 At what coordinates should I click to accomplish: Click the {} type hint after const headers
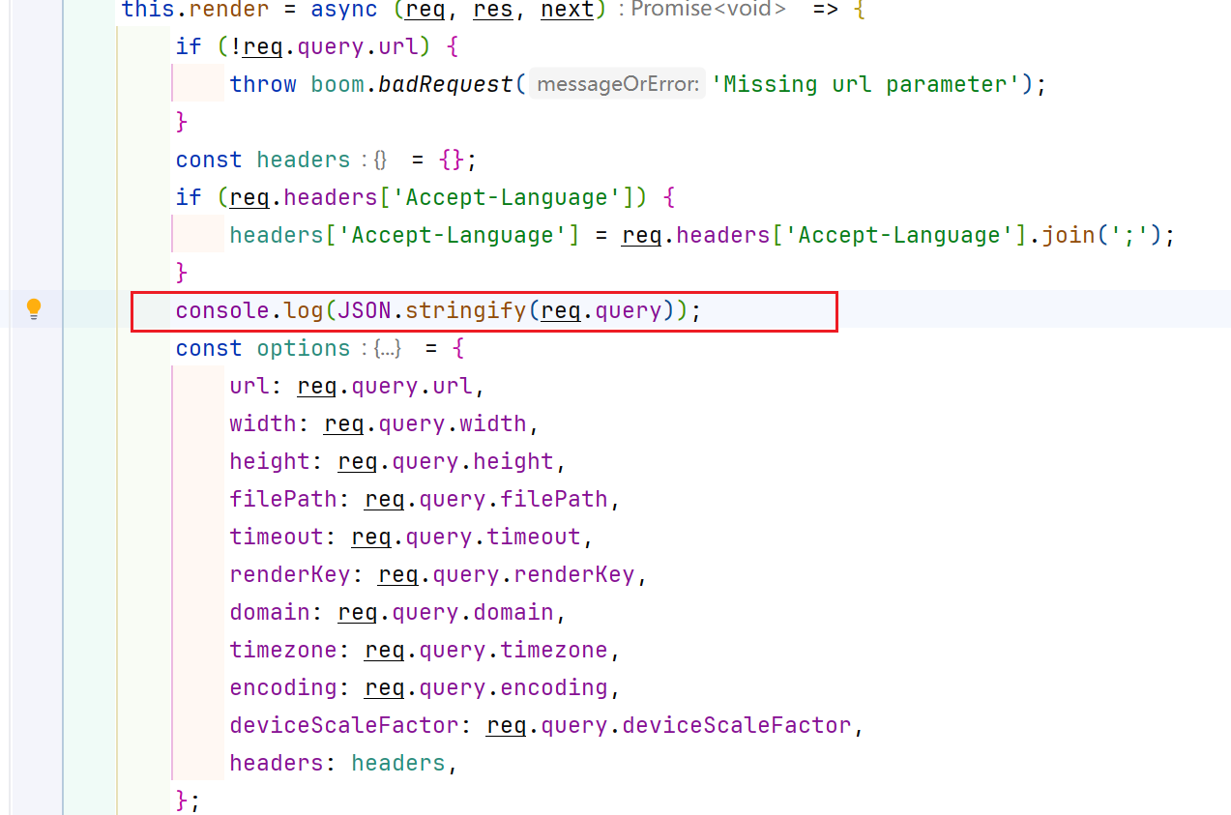[380, 160]
